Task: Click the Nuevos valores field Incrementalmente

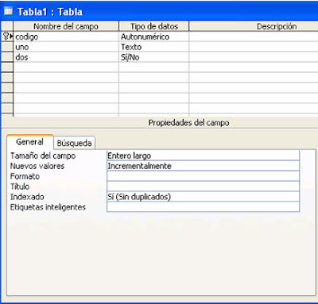Action: (203, 166)
